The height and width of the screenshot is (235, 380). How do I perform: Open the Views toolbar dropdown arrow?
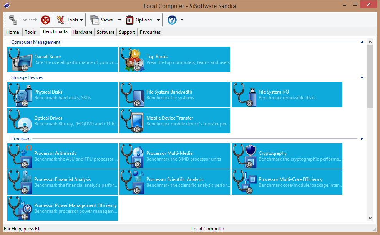tap(119, 20)
